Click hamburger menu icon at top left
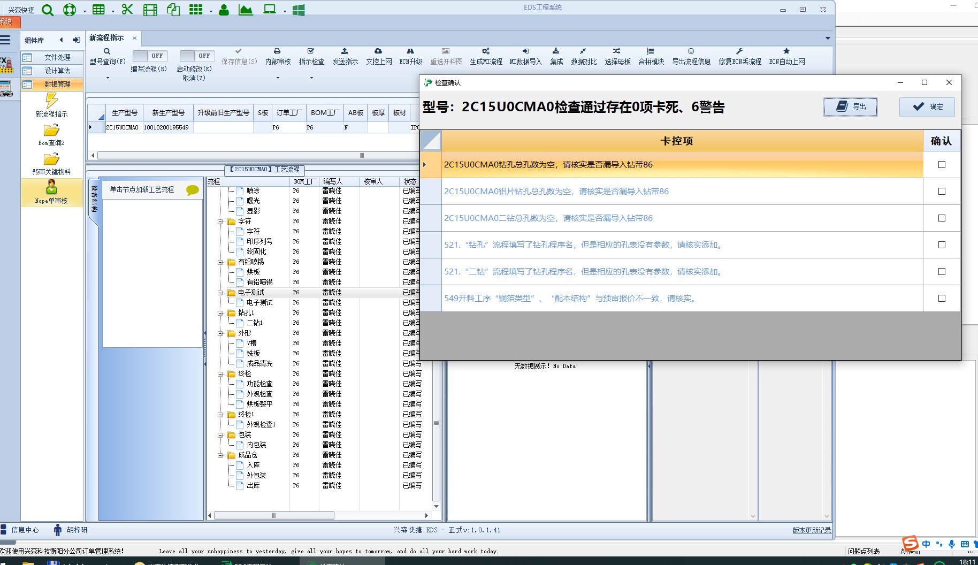 (x=5, y=40)
